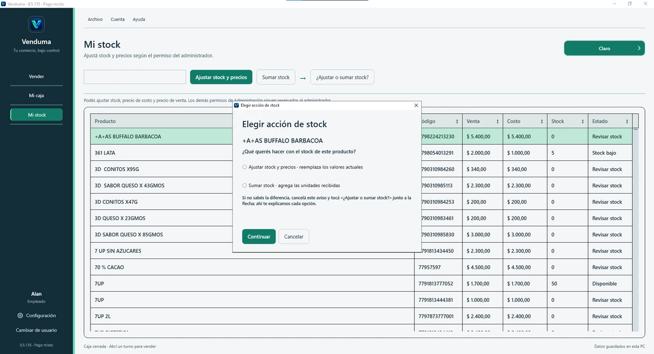The height and width of the screenshot is (354, 654).
Task: Click the gear icon beside Configuración
Action: point(20,316)
